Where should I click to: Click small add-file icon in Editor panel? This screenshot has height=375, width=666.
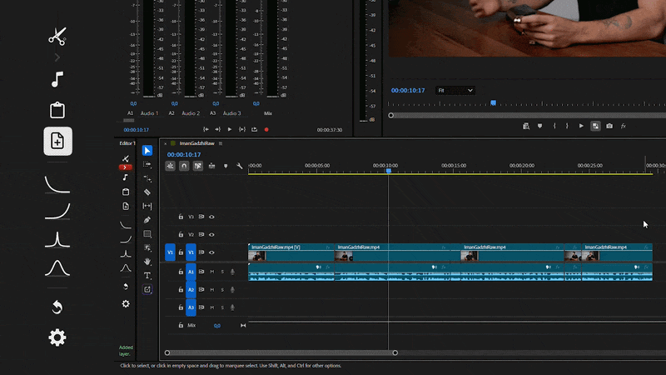tap(126, 206)
